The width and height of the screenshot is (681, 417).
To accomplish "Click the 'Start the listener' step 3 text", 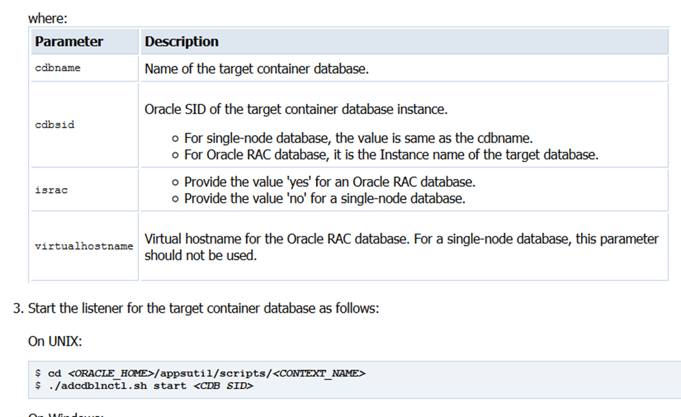I will tap(203, 309).
